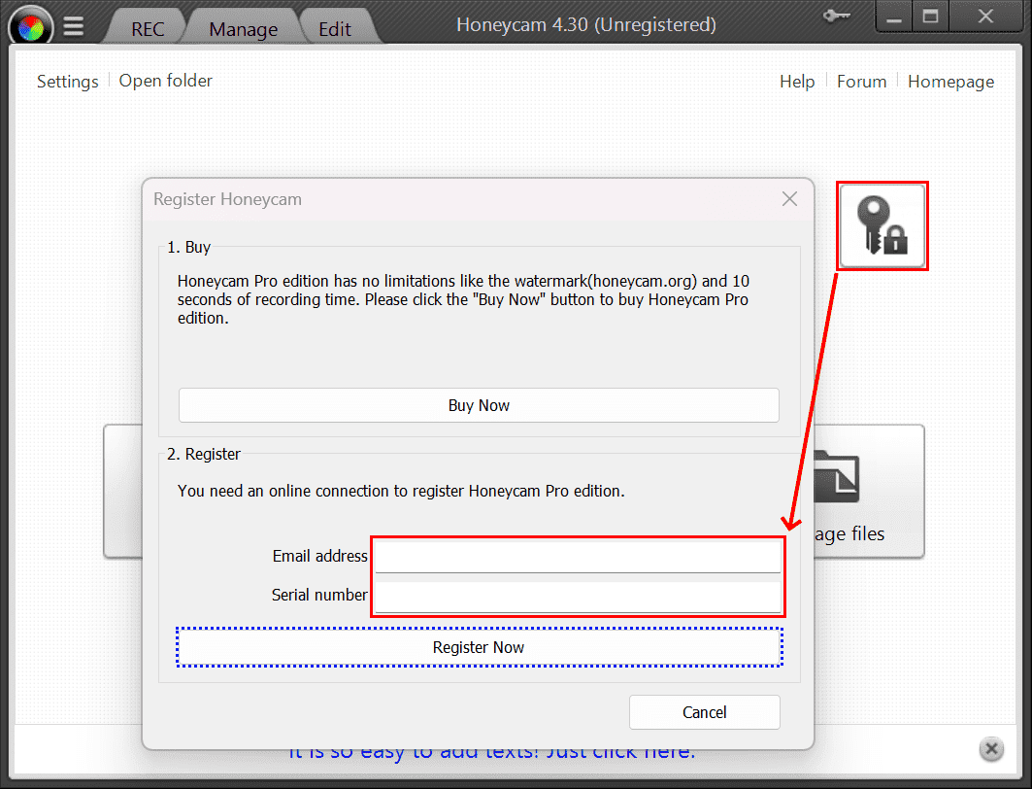Open the Help link

(796, 82)
